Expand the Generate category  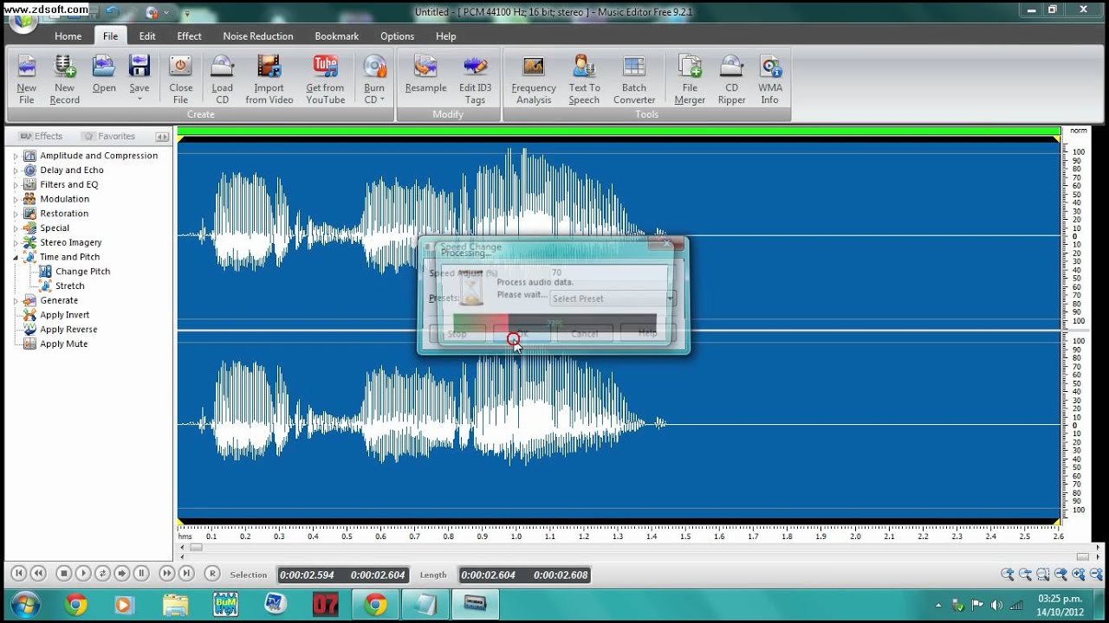click(16, 300)
